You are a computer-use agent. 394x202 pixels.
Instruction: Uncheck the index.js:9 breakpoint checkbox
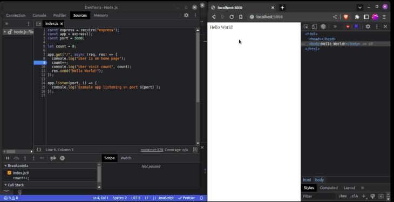(9, 173)
